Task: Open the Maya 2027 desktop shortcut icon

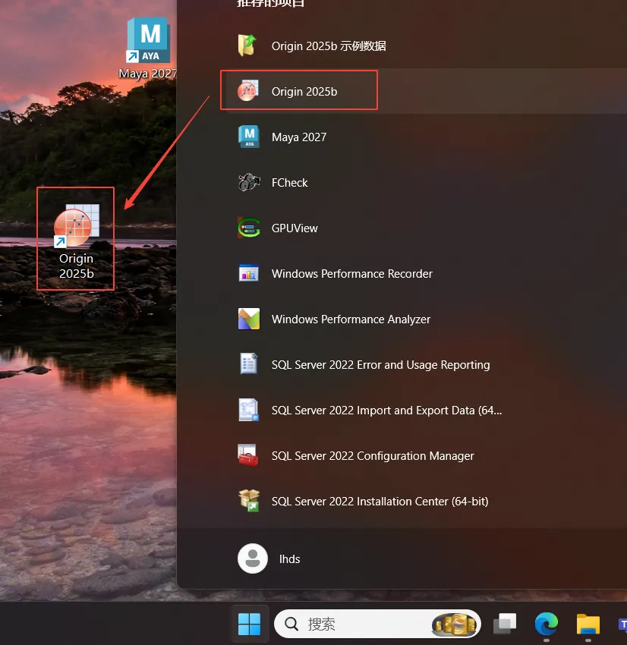Action: (x=148, y=40)
